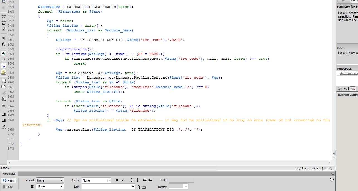The width and height of the screenshot is (358, 191).
Task: Open the Recent Snippets icon
Action: (4, 99)
